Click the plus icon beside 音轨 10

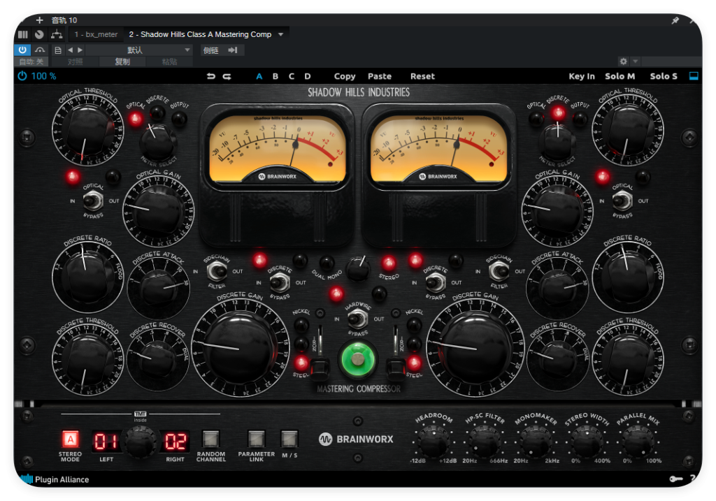40,20
